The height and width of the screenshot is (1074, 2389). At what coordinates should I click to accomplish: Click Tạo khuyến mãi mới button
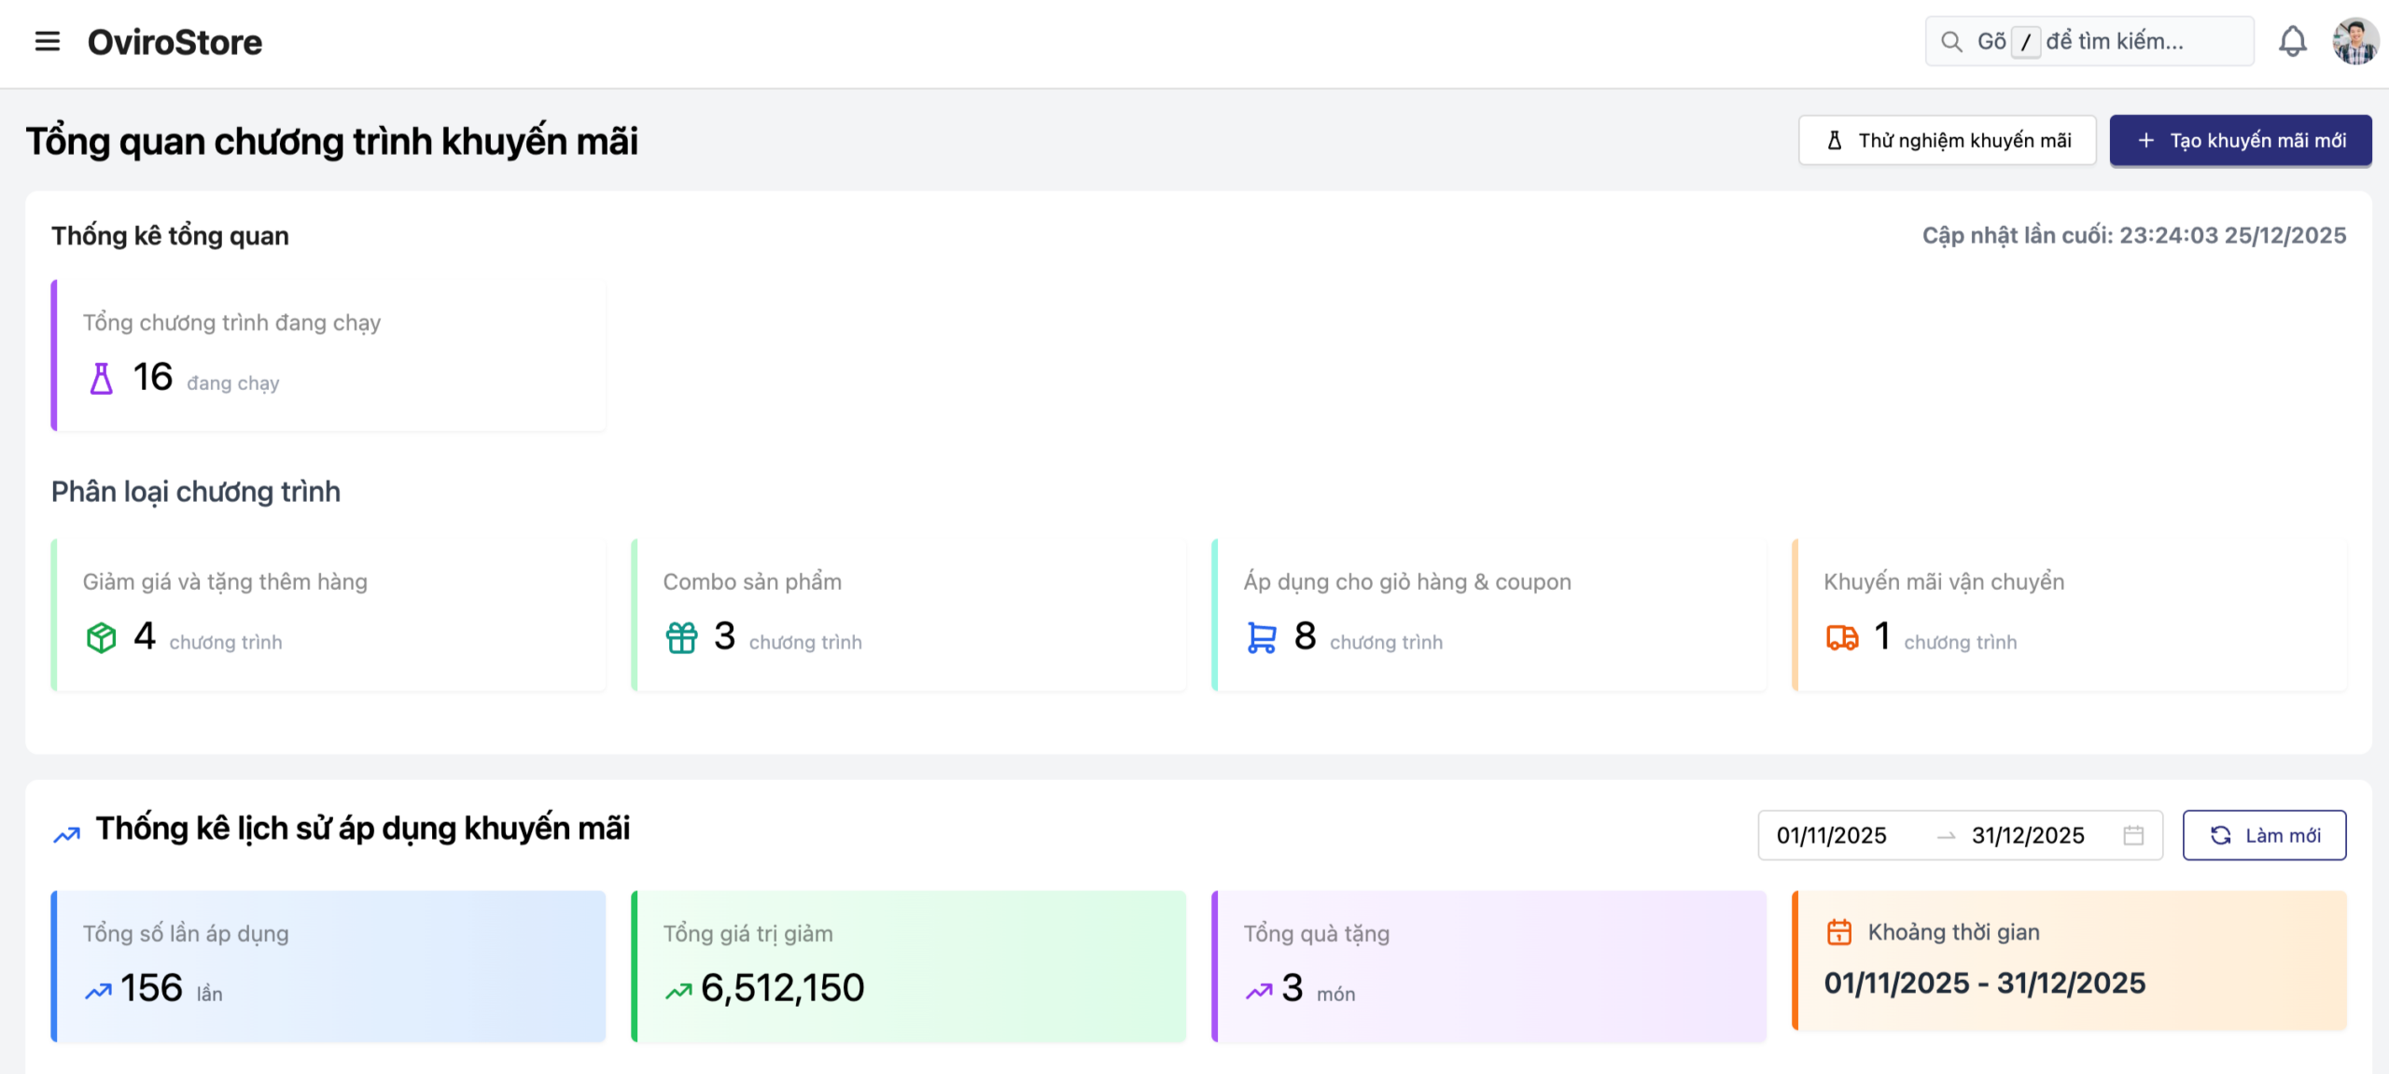tap(2240, 141)
